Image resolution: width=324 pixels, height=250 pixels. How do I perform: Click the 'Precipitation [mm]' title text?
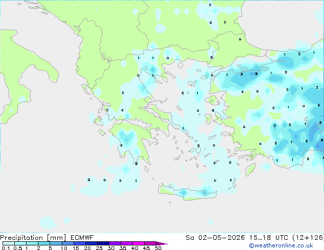[x=33, y=238]
